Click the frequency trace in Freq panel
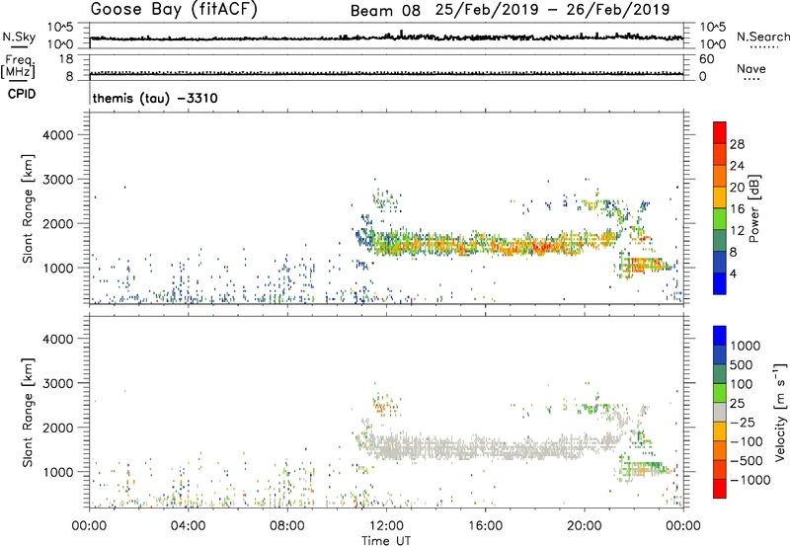Screen dimensions: 790x547 pyautogui.click(x=386, y=73)
